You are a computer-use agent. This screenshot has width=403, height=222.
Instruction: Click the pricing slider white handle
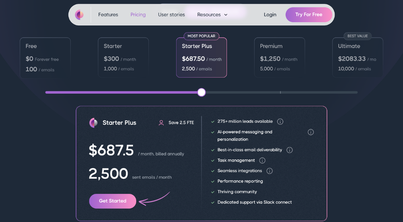tap(201, 92)
